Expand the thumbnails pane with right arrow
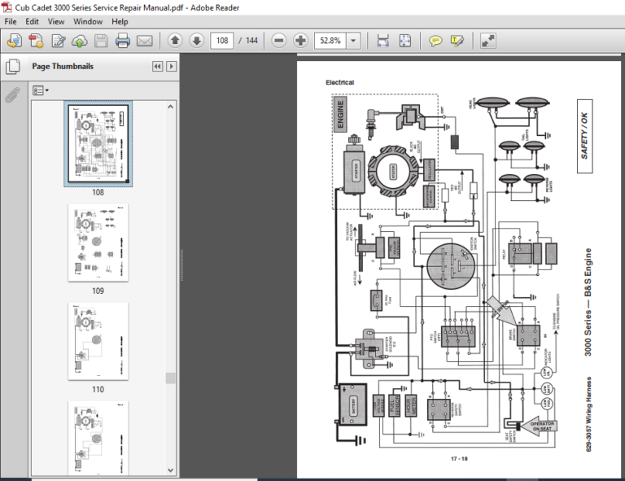 click(x=172, y=66)
